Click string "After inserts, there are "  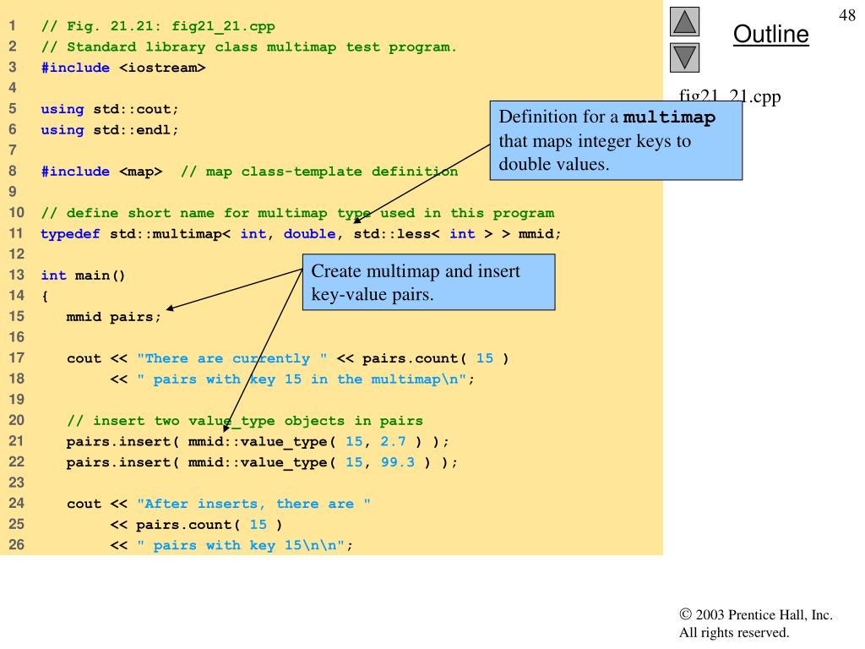click(253, 504)
